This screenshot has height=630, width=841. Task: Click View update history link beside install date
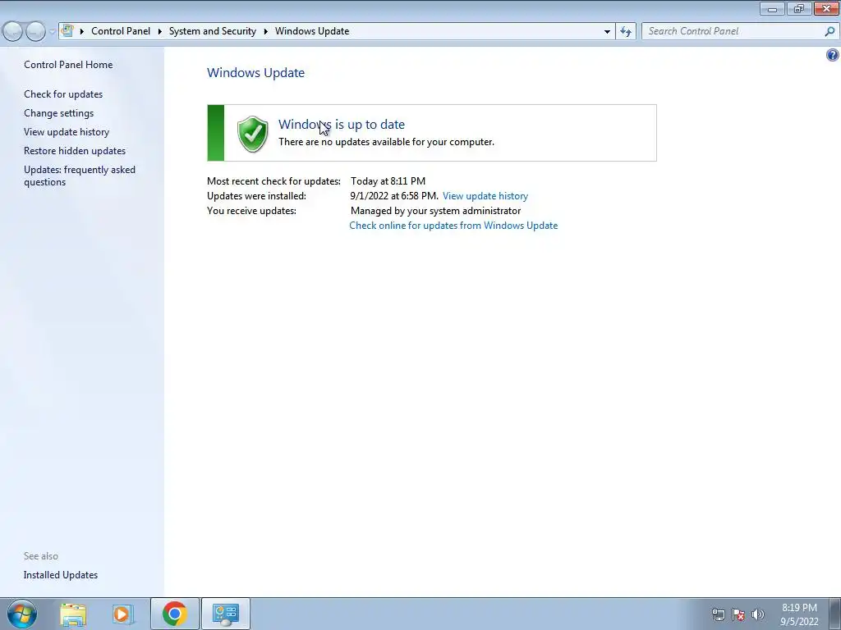(485, 195)
